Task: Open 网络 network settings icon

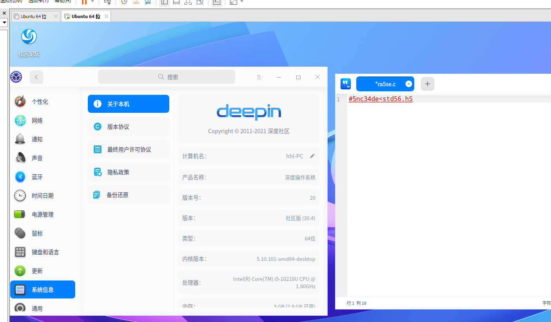Action: (20, 120)
